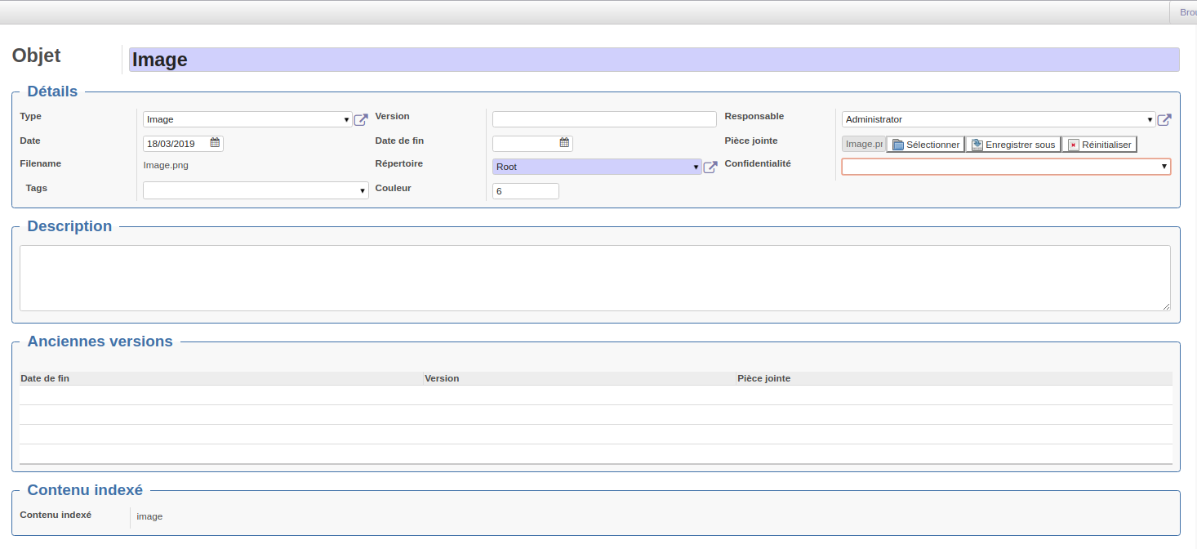The image size is (1197, 549).
Task: Click the Tags field label
Action: [x=37, y=188]
